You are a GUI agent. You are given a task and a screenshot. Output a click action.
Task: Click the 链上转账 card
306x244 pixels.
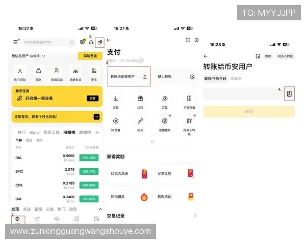[176, 77]
